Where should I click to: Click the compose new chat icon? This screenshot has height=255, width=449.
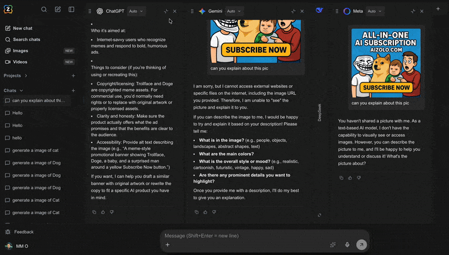click(58, 10)
